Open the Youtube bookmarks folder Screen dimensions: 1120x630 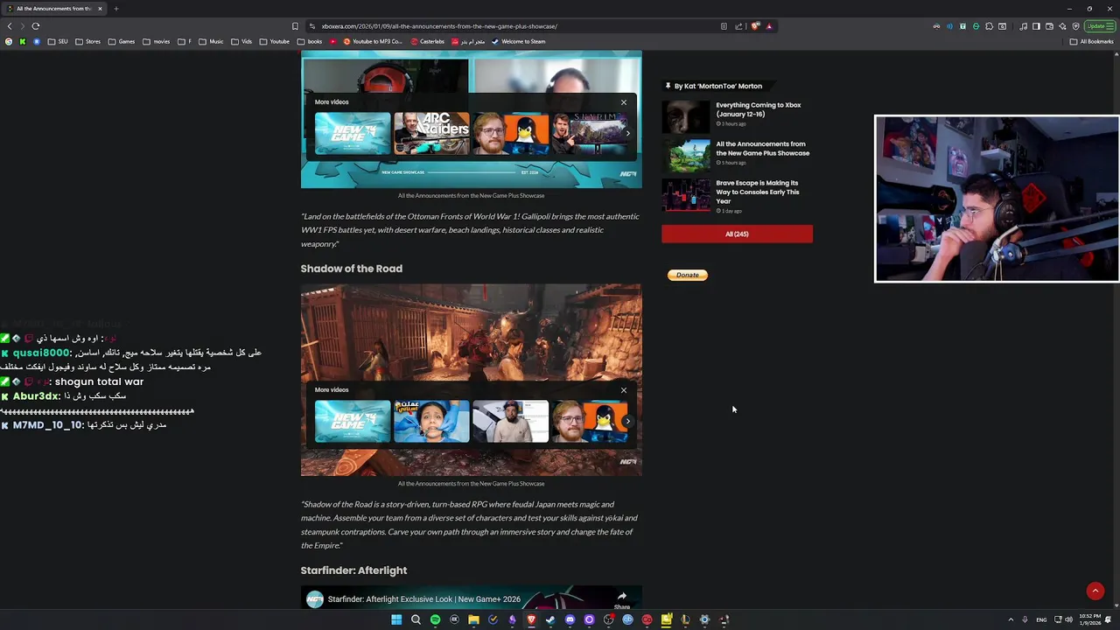(x=275, y=41)
